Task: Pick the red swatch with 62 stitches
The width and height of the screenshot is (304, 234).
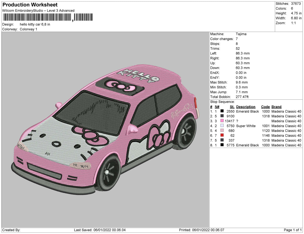Action: 222,136
